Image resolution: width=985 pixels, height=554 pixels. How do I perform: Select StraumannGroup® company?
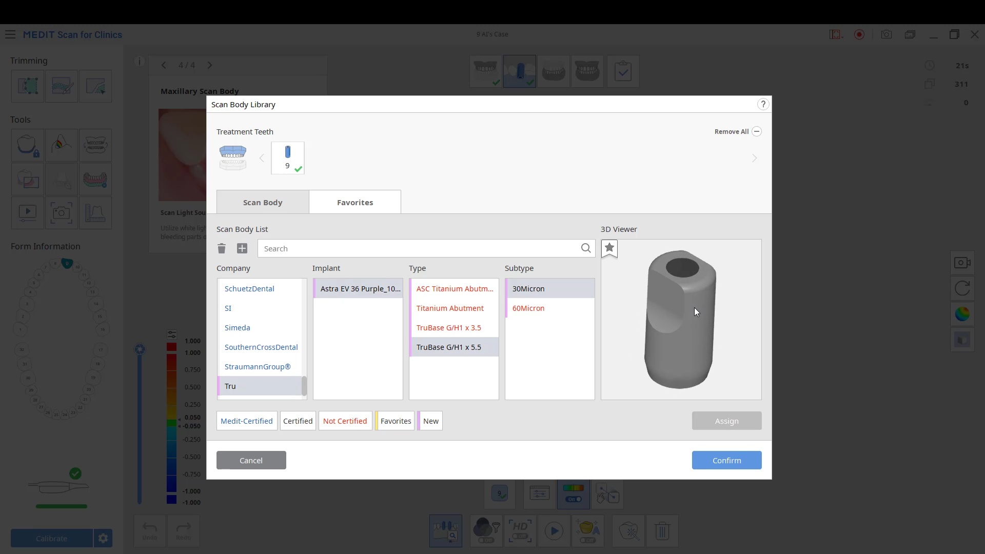tap(260, 367)
